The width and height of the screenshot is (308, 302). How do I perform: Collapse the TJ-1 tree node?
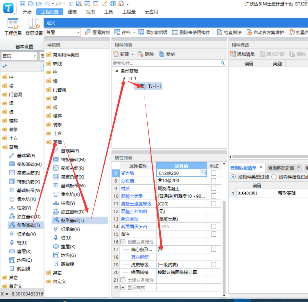click(x=124, y=78)
